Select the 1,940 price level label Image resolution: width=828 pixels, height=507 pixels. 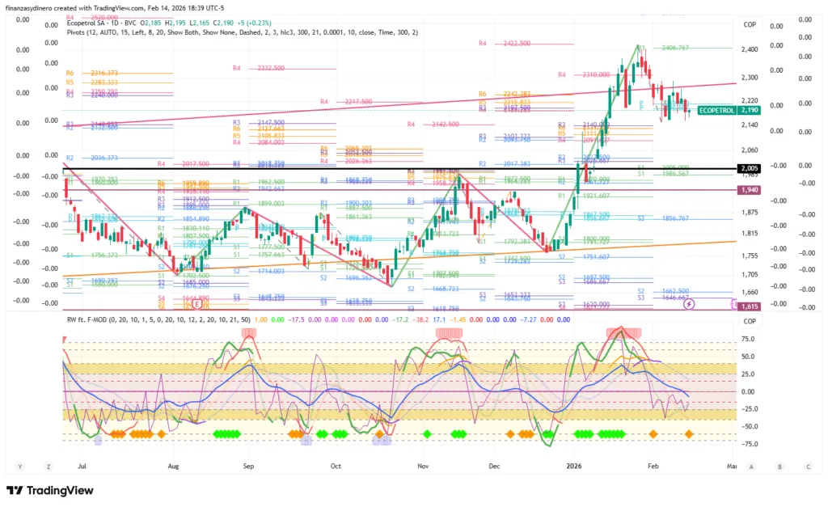[x=748, y=189]
